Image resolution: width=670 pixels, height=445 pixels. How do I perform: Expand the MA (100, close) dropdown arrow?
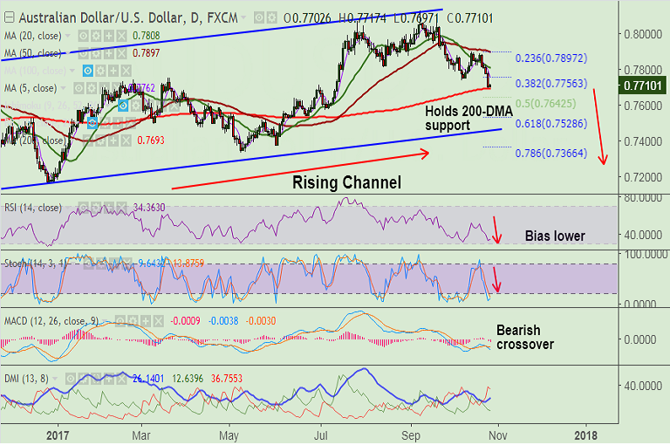[x=72, y=71]
